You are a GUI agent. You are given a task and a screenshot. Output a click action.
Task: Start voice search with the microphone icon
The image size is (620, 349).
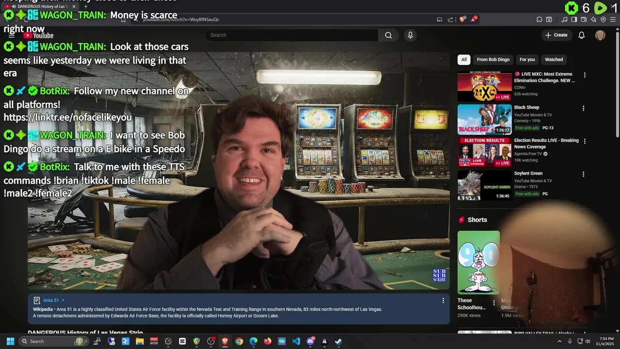point(410,35)
